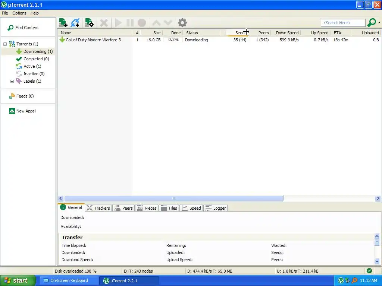
Task: Click the Windows start button
Action: [x=18, y=281]
